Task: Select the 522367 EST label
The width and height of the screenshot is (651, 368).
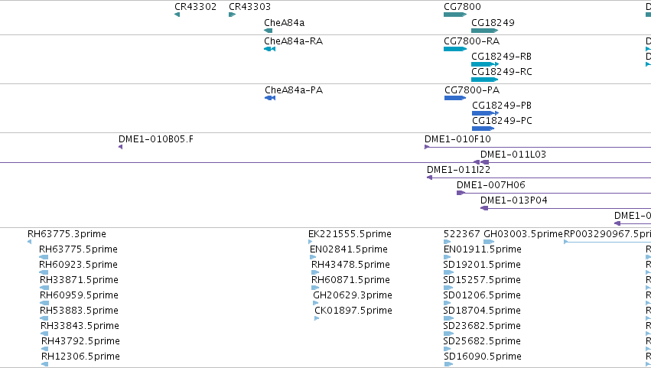Action: tap(462, 234)
